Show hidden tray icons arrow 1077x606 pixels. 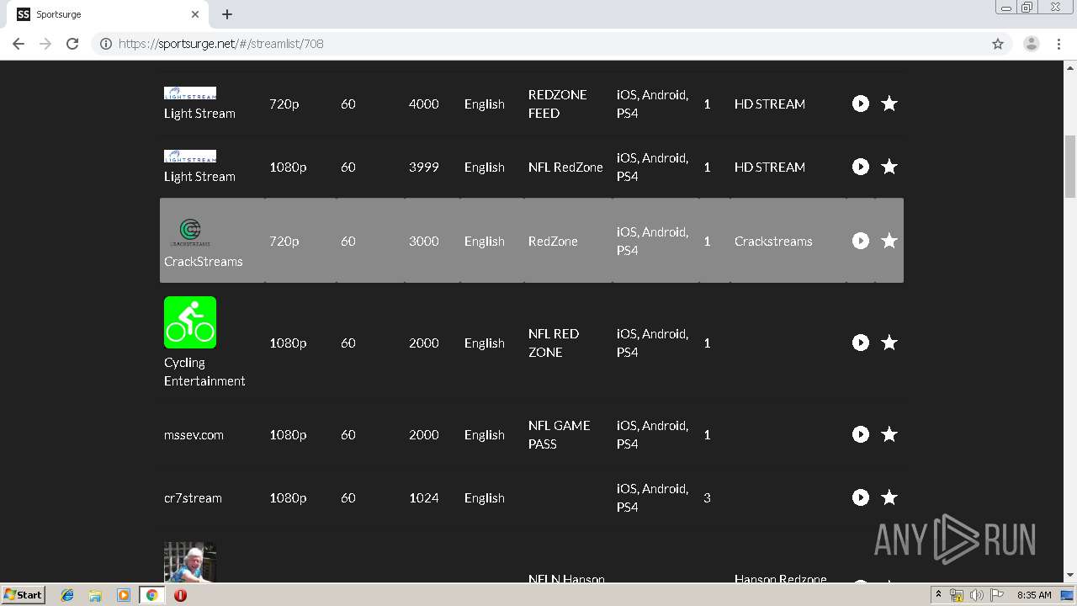pos(938,595)
